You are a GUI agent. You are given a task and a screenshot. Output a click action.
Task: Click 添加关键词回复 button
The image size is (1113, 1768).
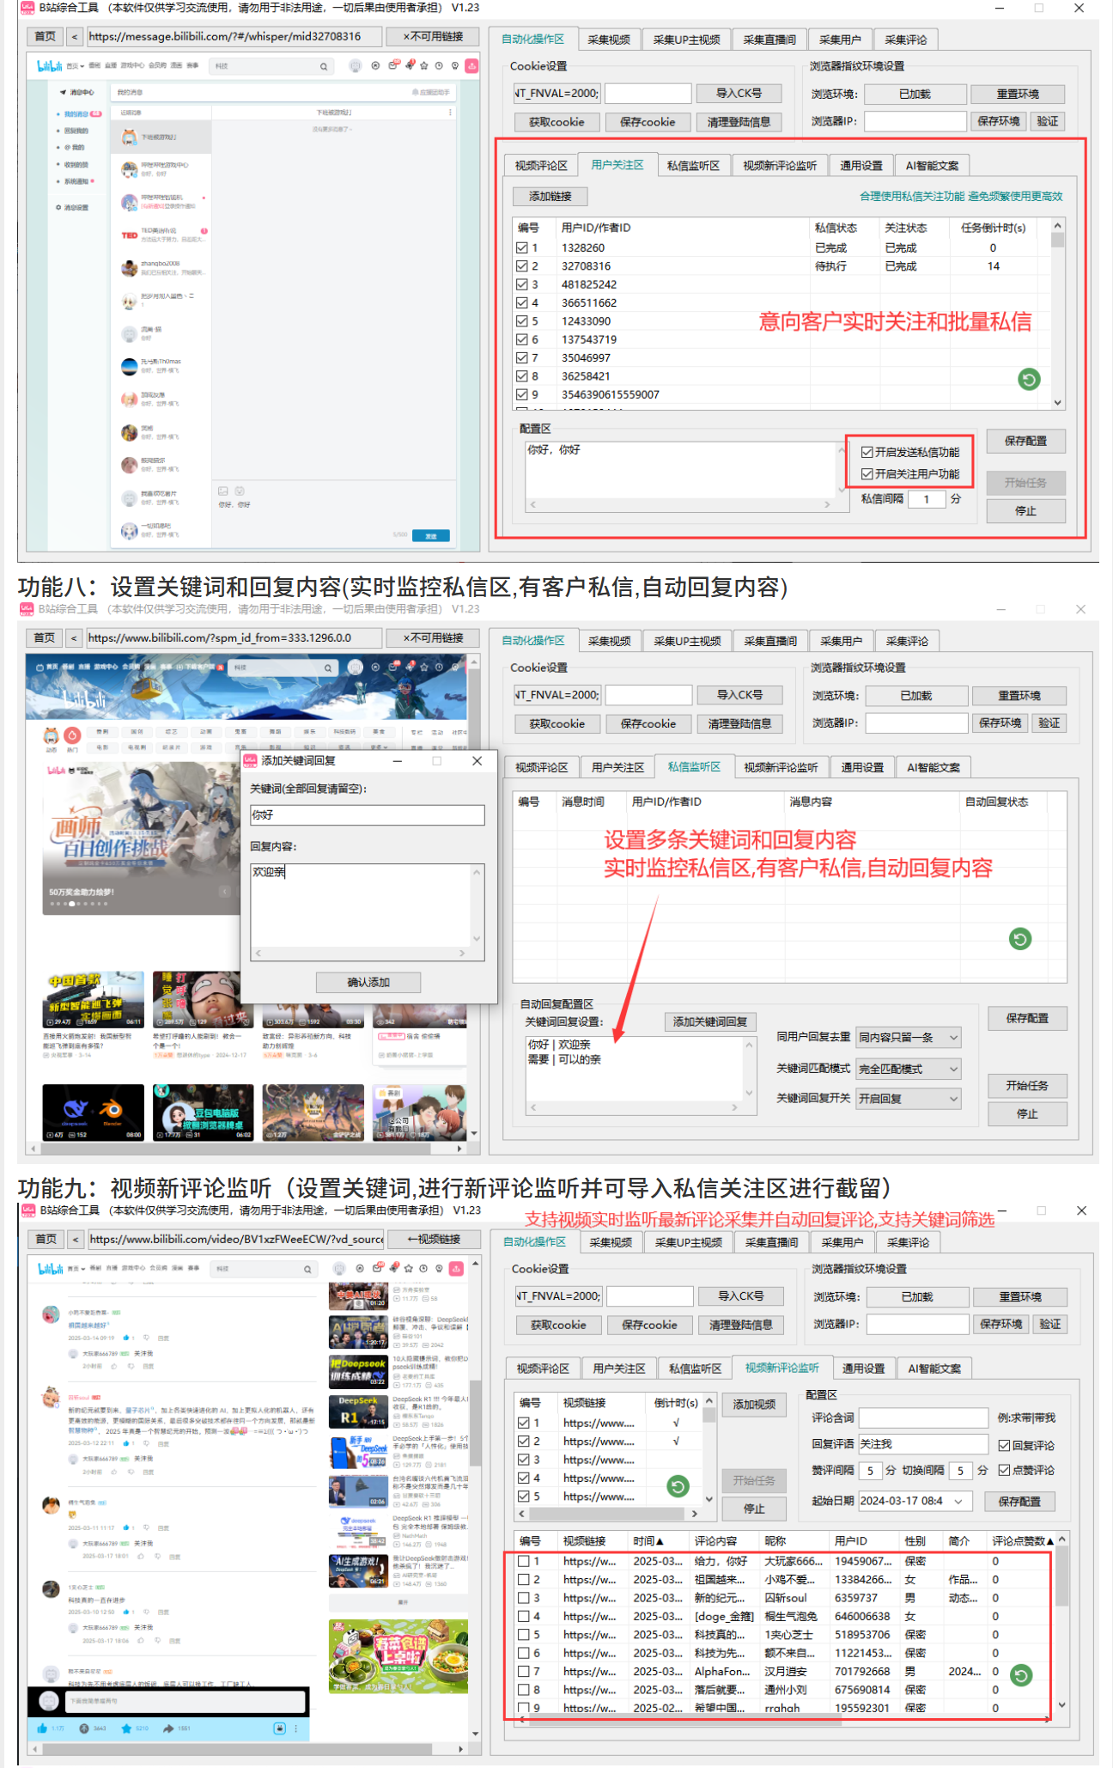coord(710,1021)
